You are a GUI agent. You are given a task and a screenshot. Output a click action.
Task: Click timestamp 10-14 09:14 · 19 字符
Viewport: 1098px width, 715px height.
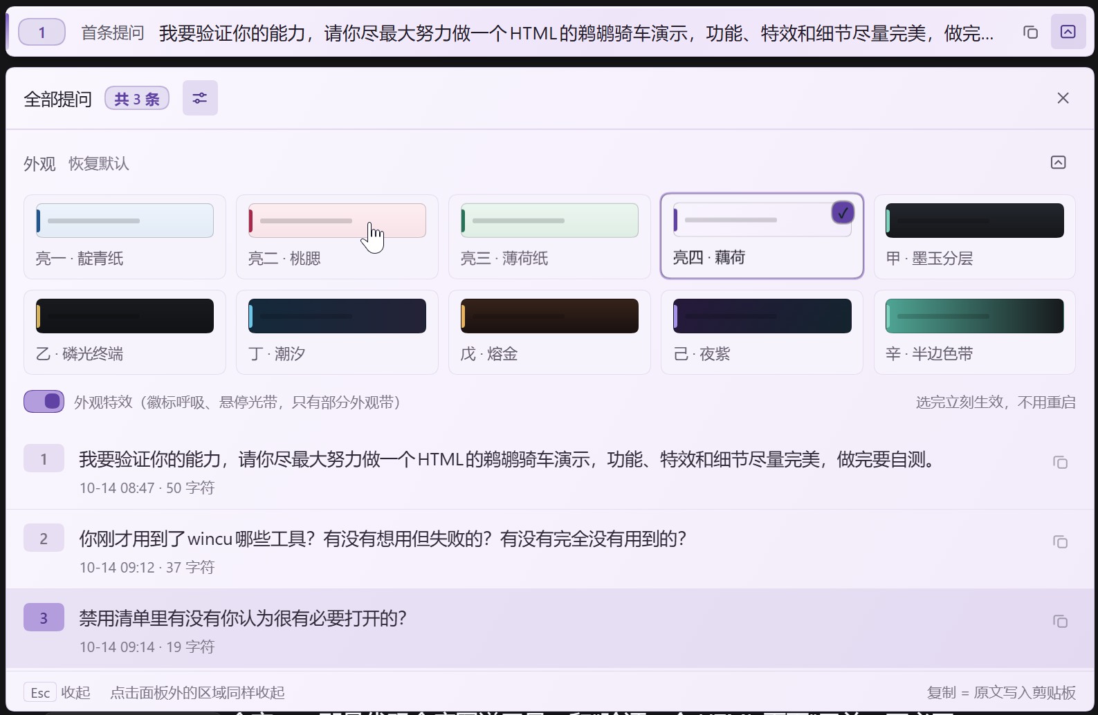147,647
